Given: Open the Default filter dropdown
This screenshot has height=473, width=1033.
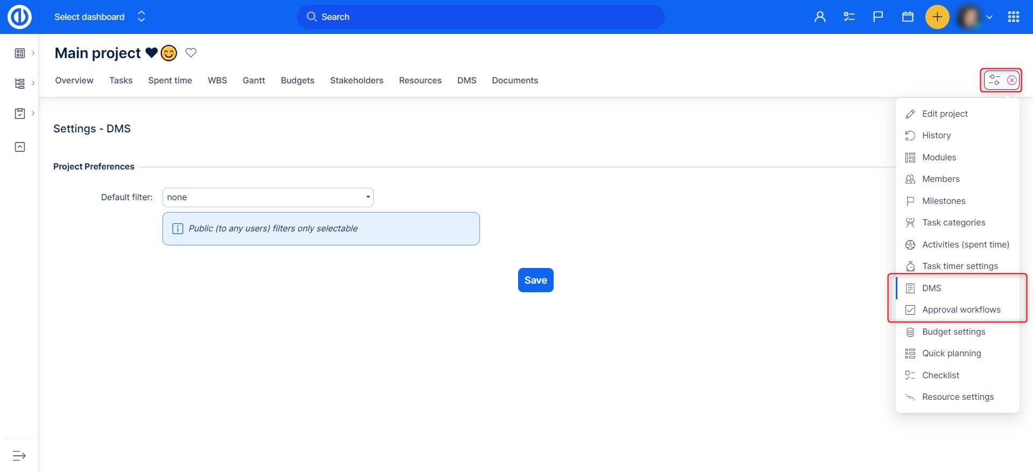Looking at the screenshot, I should click(268, 197).
